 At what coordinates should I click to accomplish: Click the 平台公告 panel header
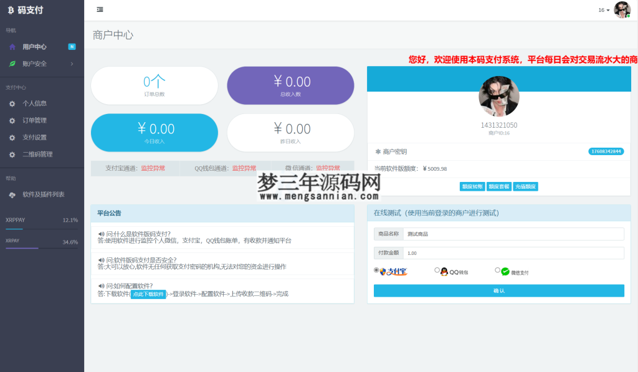click(x=222, y=213)
